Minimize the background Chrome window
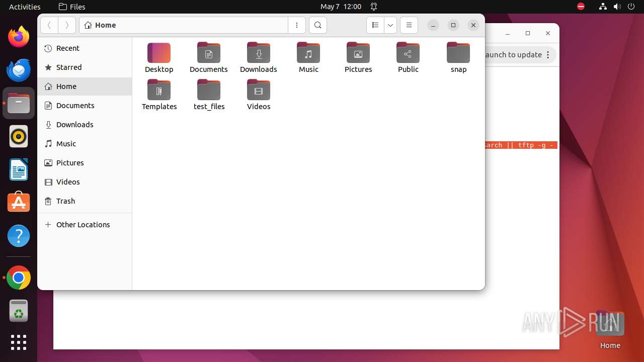 (508, 34)
